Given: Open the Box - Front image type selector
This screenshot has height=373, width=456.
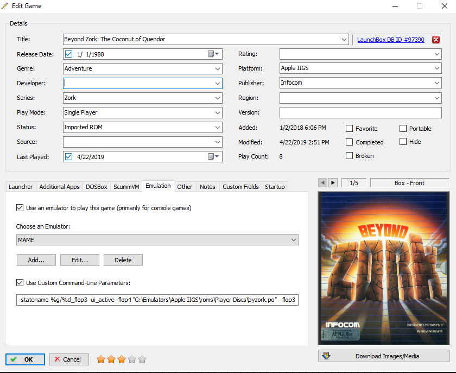Looking at the screenshot, I should (x=409, y=183).
